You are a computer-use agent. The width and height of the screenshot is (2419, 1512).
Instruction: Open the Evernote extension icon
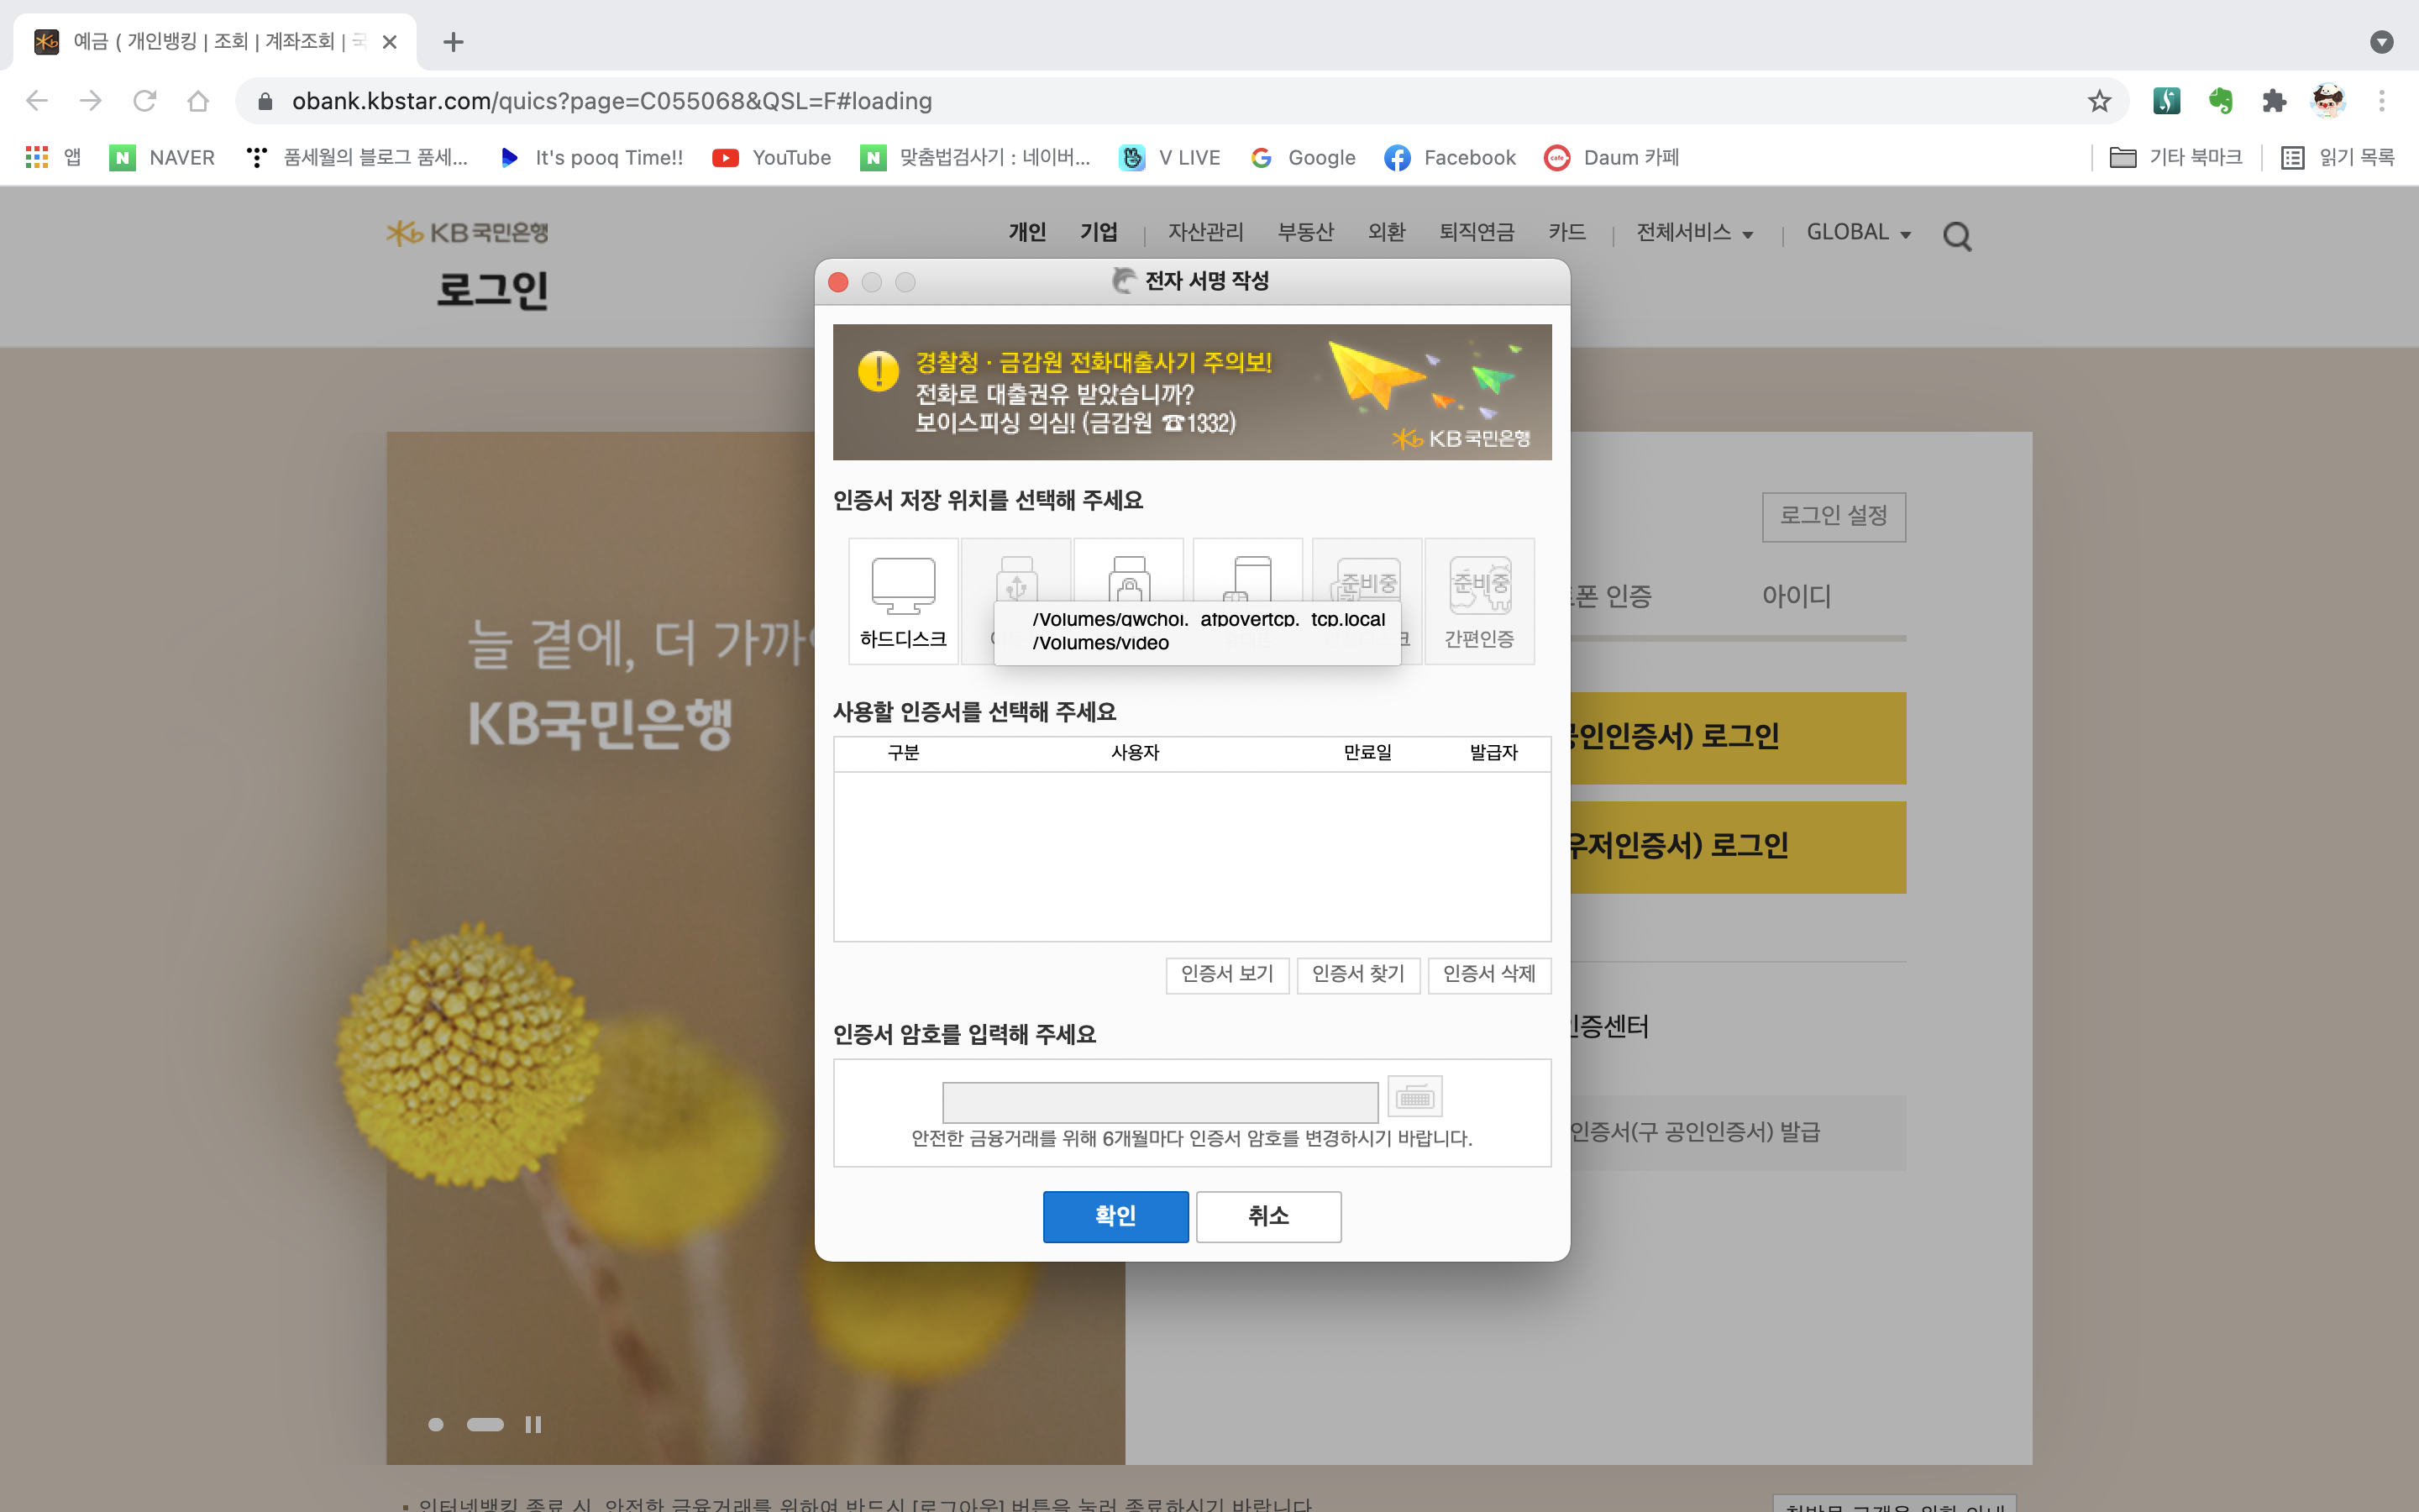click(2220, 101)
